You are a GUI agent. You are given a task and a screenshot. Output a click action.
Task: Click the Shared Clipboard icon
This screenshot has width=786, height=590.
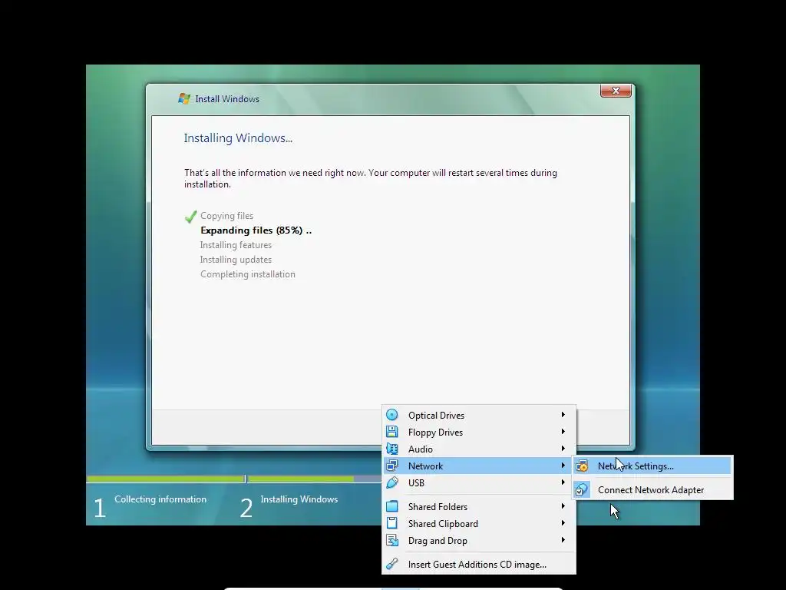coord(392,523)
